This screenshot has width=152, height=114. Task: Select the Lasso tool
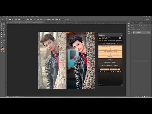[x=1, y=26]
